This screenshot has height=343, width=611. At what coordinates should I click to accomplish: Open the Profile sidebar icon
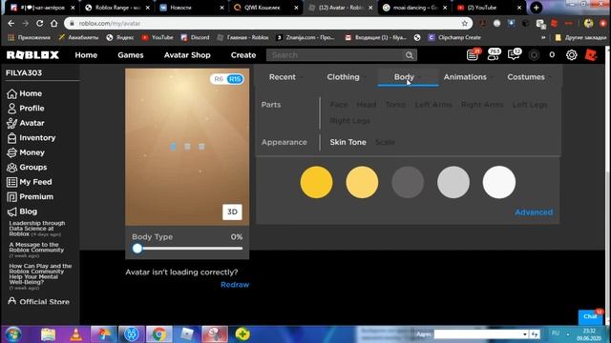click(x=11, y=109)
